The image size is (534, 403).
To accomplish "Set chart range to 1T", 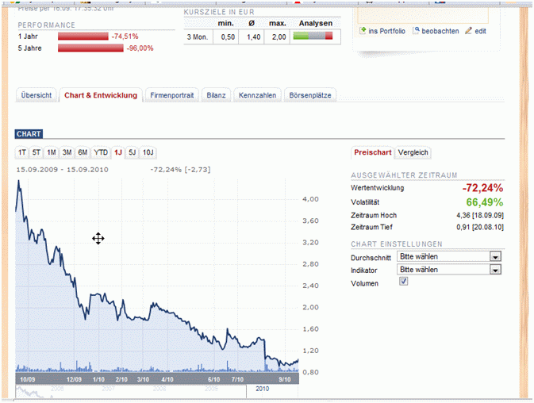I will [x=23, y=152].
